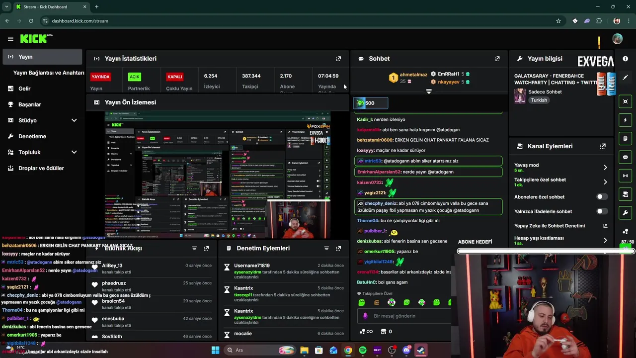Open the Denetim Eylemleri filter icon
This screenshot has height=358, width=636.
326,248
